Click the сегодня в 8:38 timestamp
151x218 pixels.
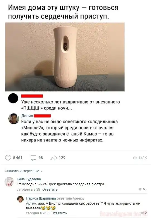coord(28,189)
